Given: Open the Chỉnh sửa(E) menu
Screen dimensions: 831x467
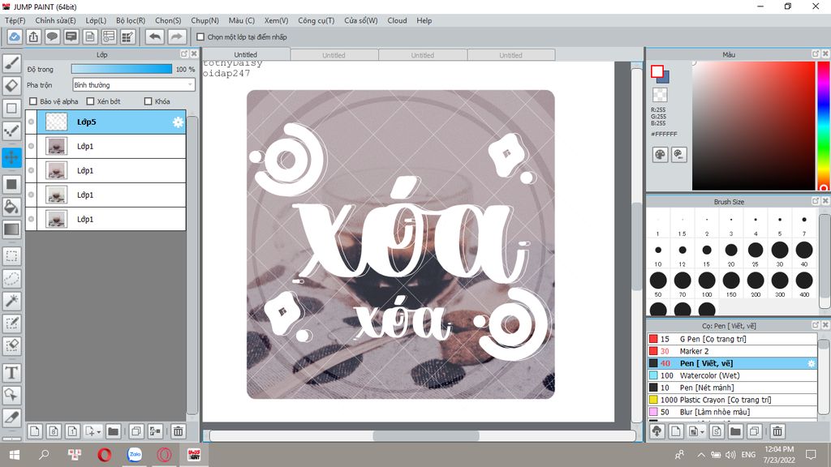Looking at the screenshot, I should pos(56,20).
